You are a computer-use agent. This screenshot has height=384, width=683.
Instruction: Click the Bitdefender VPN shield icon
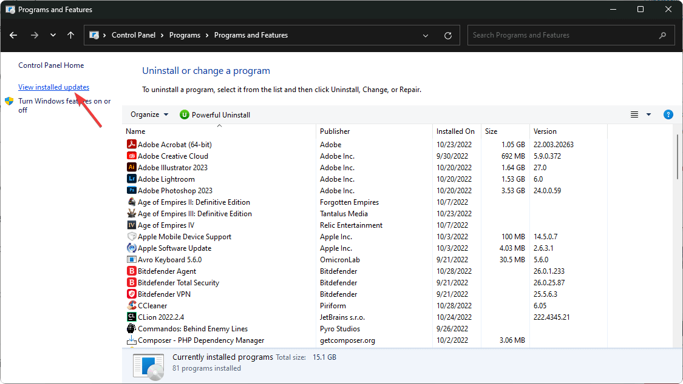[x=131, y=294]
